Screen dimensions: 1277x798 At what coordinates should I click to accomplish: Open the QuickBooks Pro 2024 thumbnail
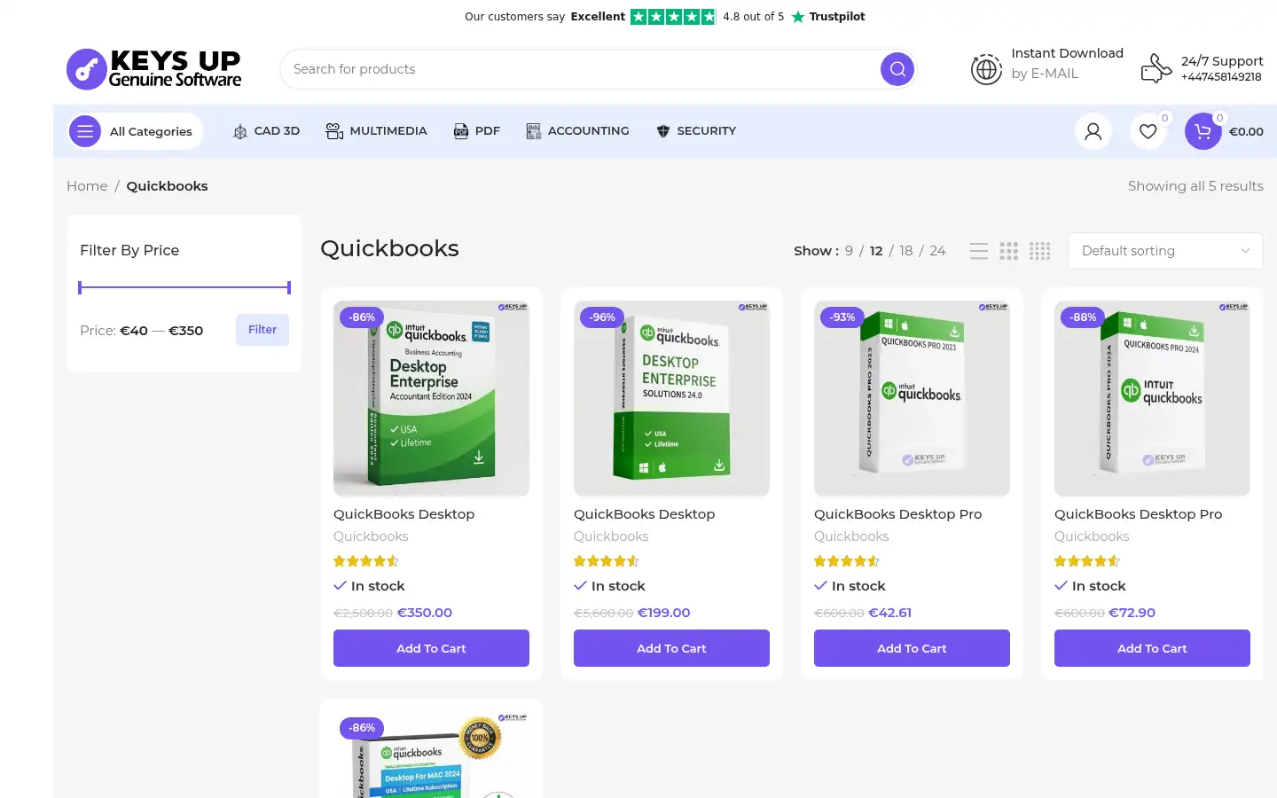[1152, 399]
